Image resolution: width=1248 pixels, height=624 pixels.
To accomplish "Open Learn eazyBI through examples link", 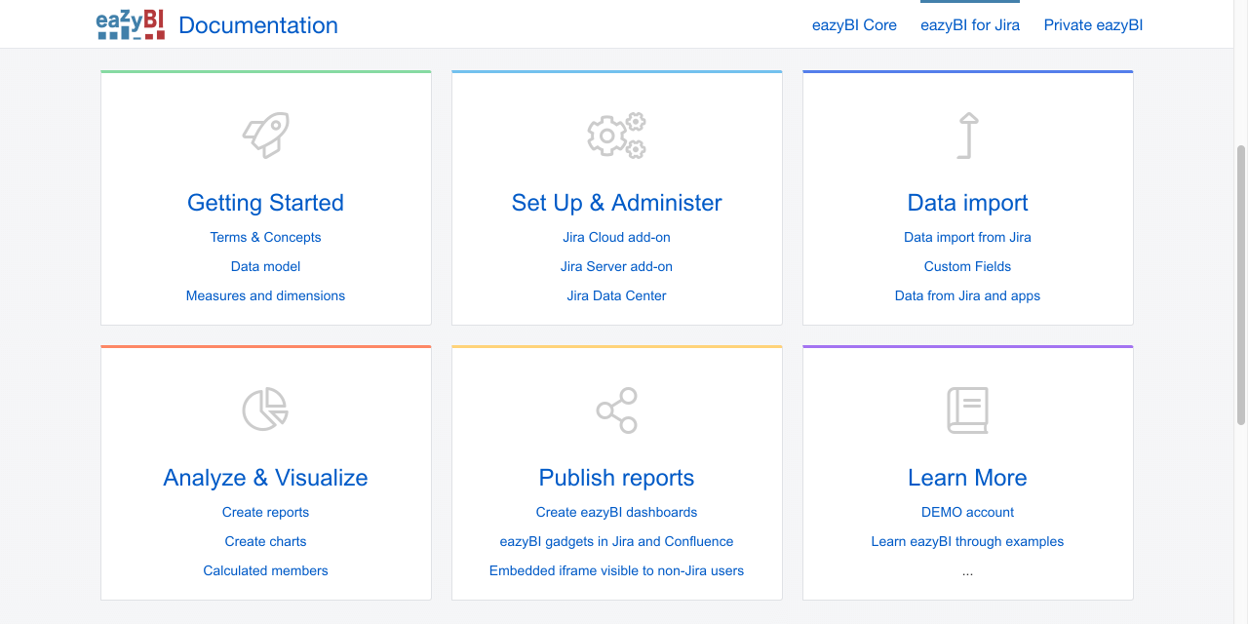I will (967, 541).
